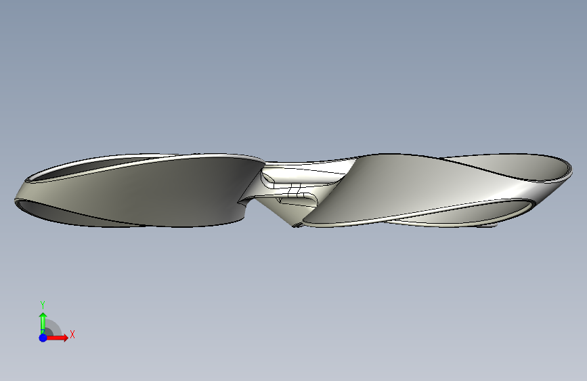Click the red X axis arrow of the triad

click(x=57, y=338)
